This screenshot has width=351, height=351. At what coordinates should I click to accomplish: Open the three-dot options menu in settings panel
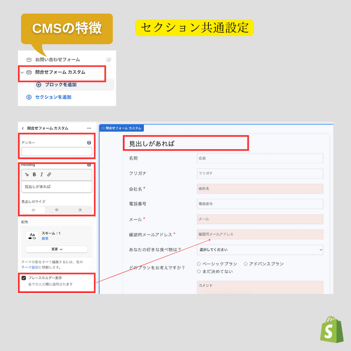pos(88,128)
